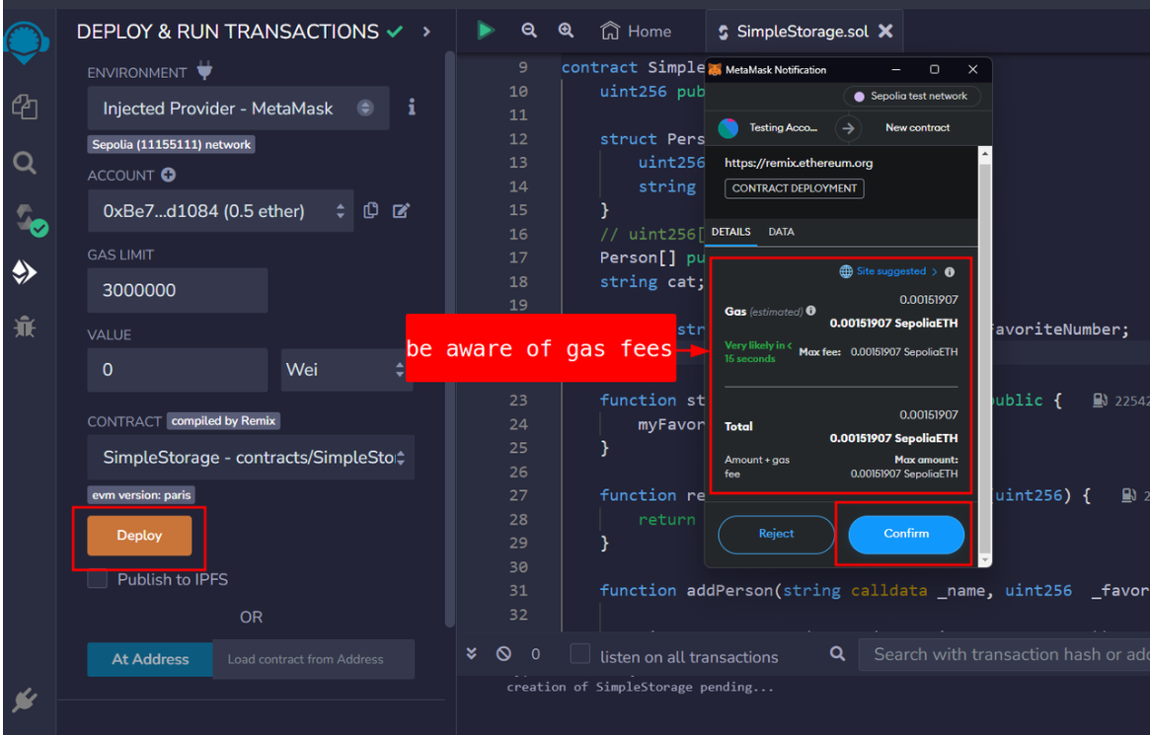Click the Load contract from Address field
Screen dimensions: 1150x735
[313, 659]
